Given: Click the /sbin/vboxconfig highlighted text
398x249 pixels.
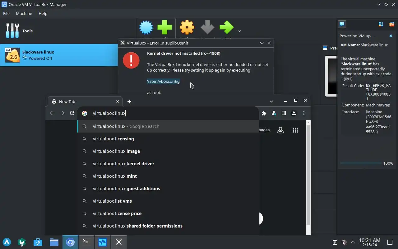Looking at the screenshot, I should click(x=163, y=81).
